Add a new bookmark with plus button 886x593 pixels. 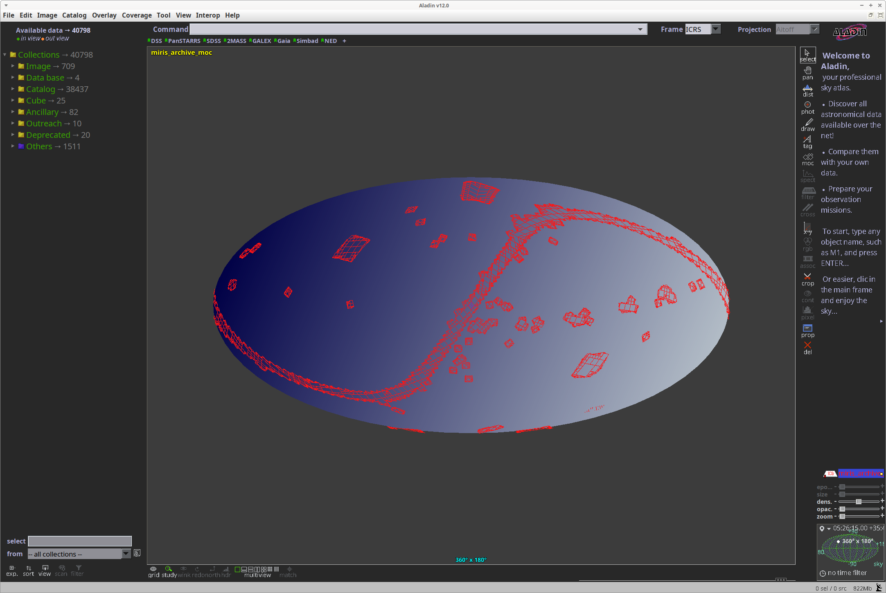click(x=344, y=41)
